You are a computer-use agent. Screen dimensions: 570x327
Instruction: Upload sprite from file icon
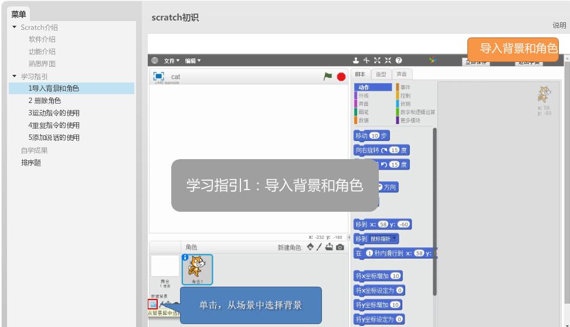329,247
